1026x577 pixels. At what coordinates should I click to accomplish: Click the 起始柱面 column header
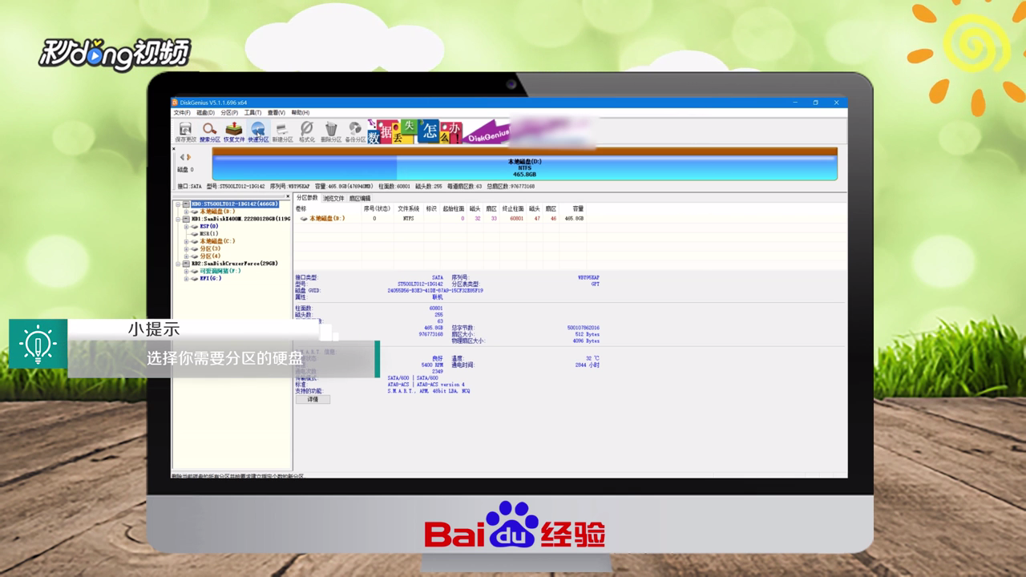coord(454,208)
